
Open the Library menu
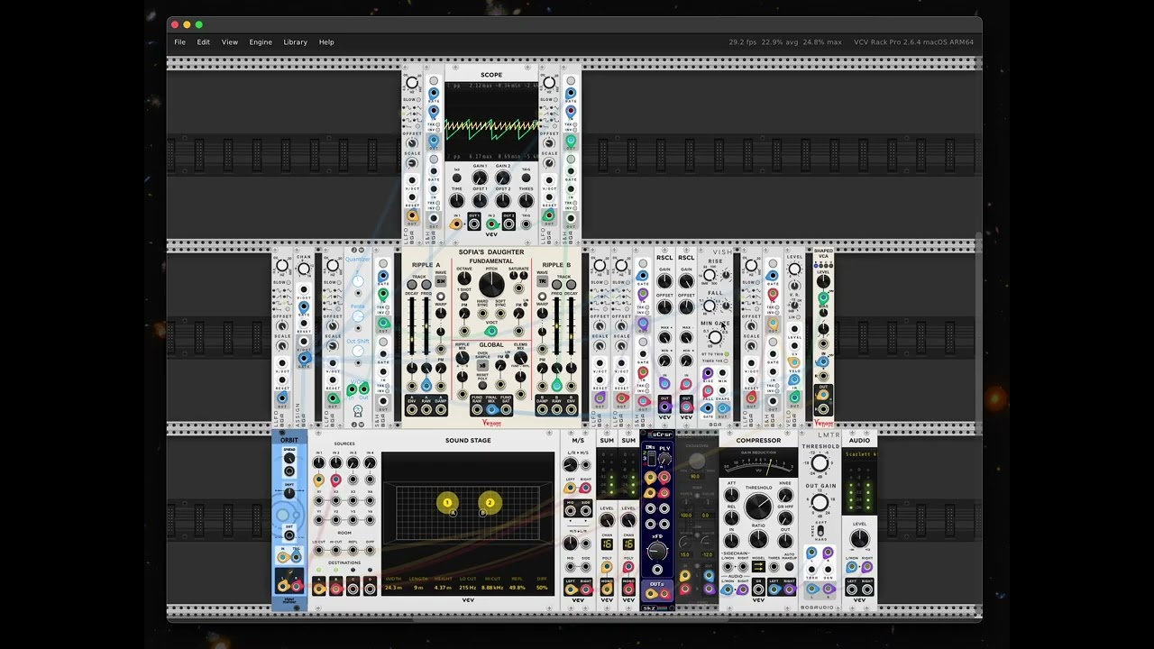coord(295,42)
